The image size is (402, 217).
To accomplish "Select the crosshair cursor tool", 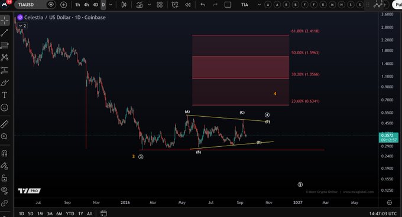I will coord(5,21).
